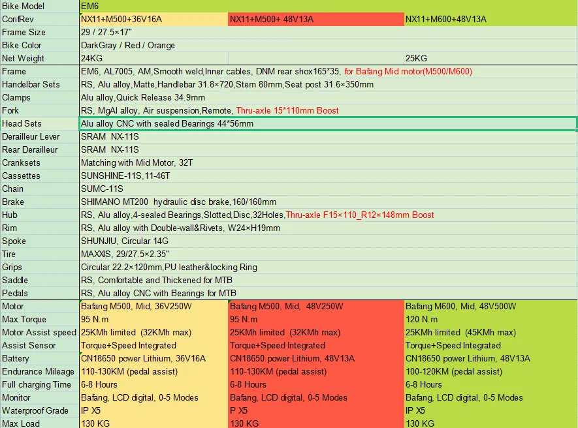Click the SHIMANO MT200 brake cell
The image size is (578, 428).
click(329, 202)
